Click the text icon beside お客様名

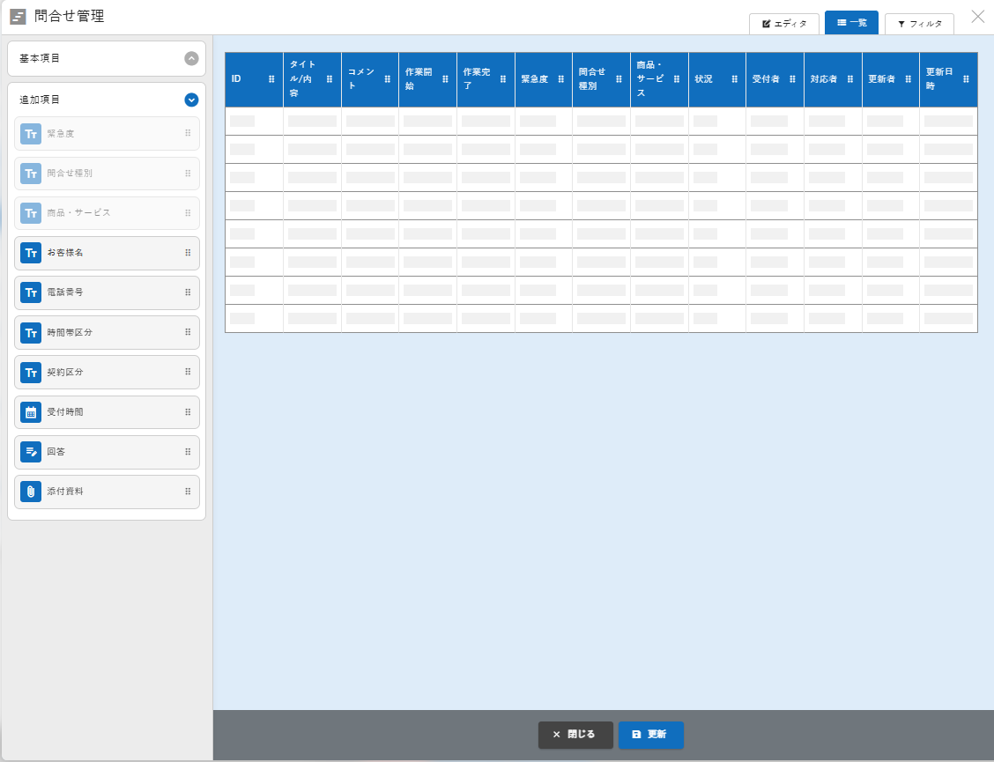pos(31,253)
